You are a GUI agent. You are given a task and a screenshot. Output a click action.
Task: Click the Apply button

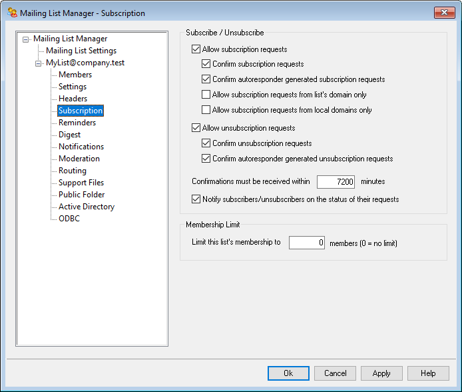click(381, 373)
